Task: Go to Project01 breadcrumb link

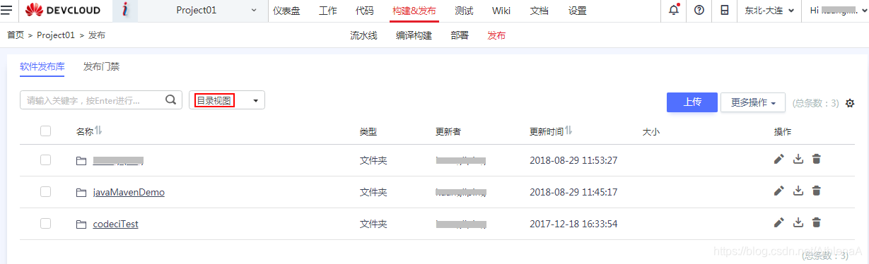Action: 56,35
